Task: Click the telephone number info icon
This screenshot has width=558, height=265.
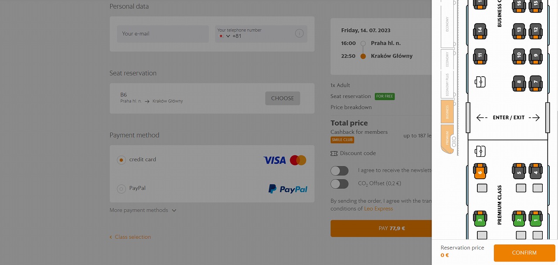Action: point(299,34)
